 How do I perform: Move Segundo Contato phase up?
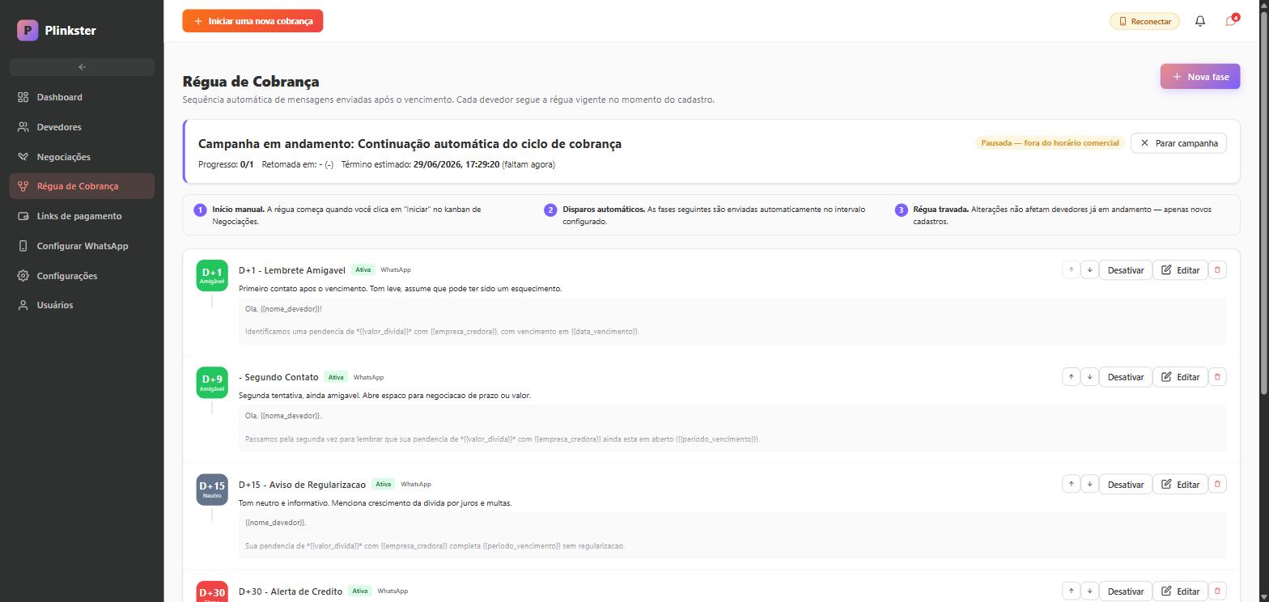[1071, 377]
